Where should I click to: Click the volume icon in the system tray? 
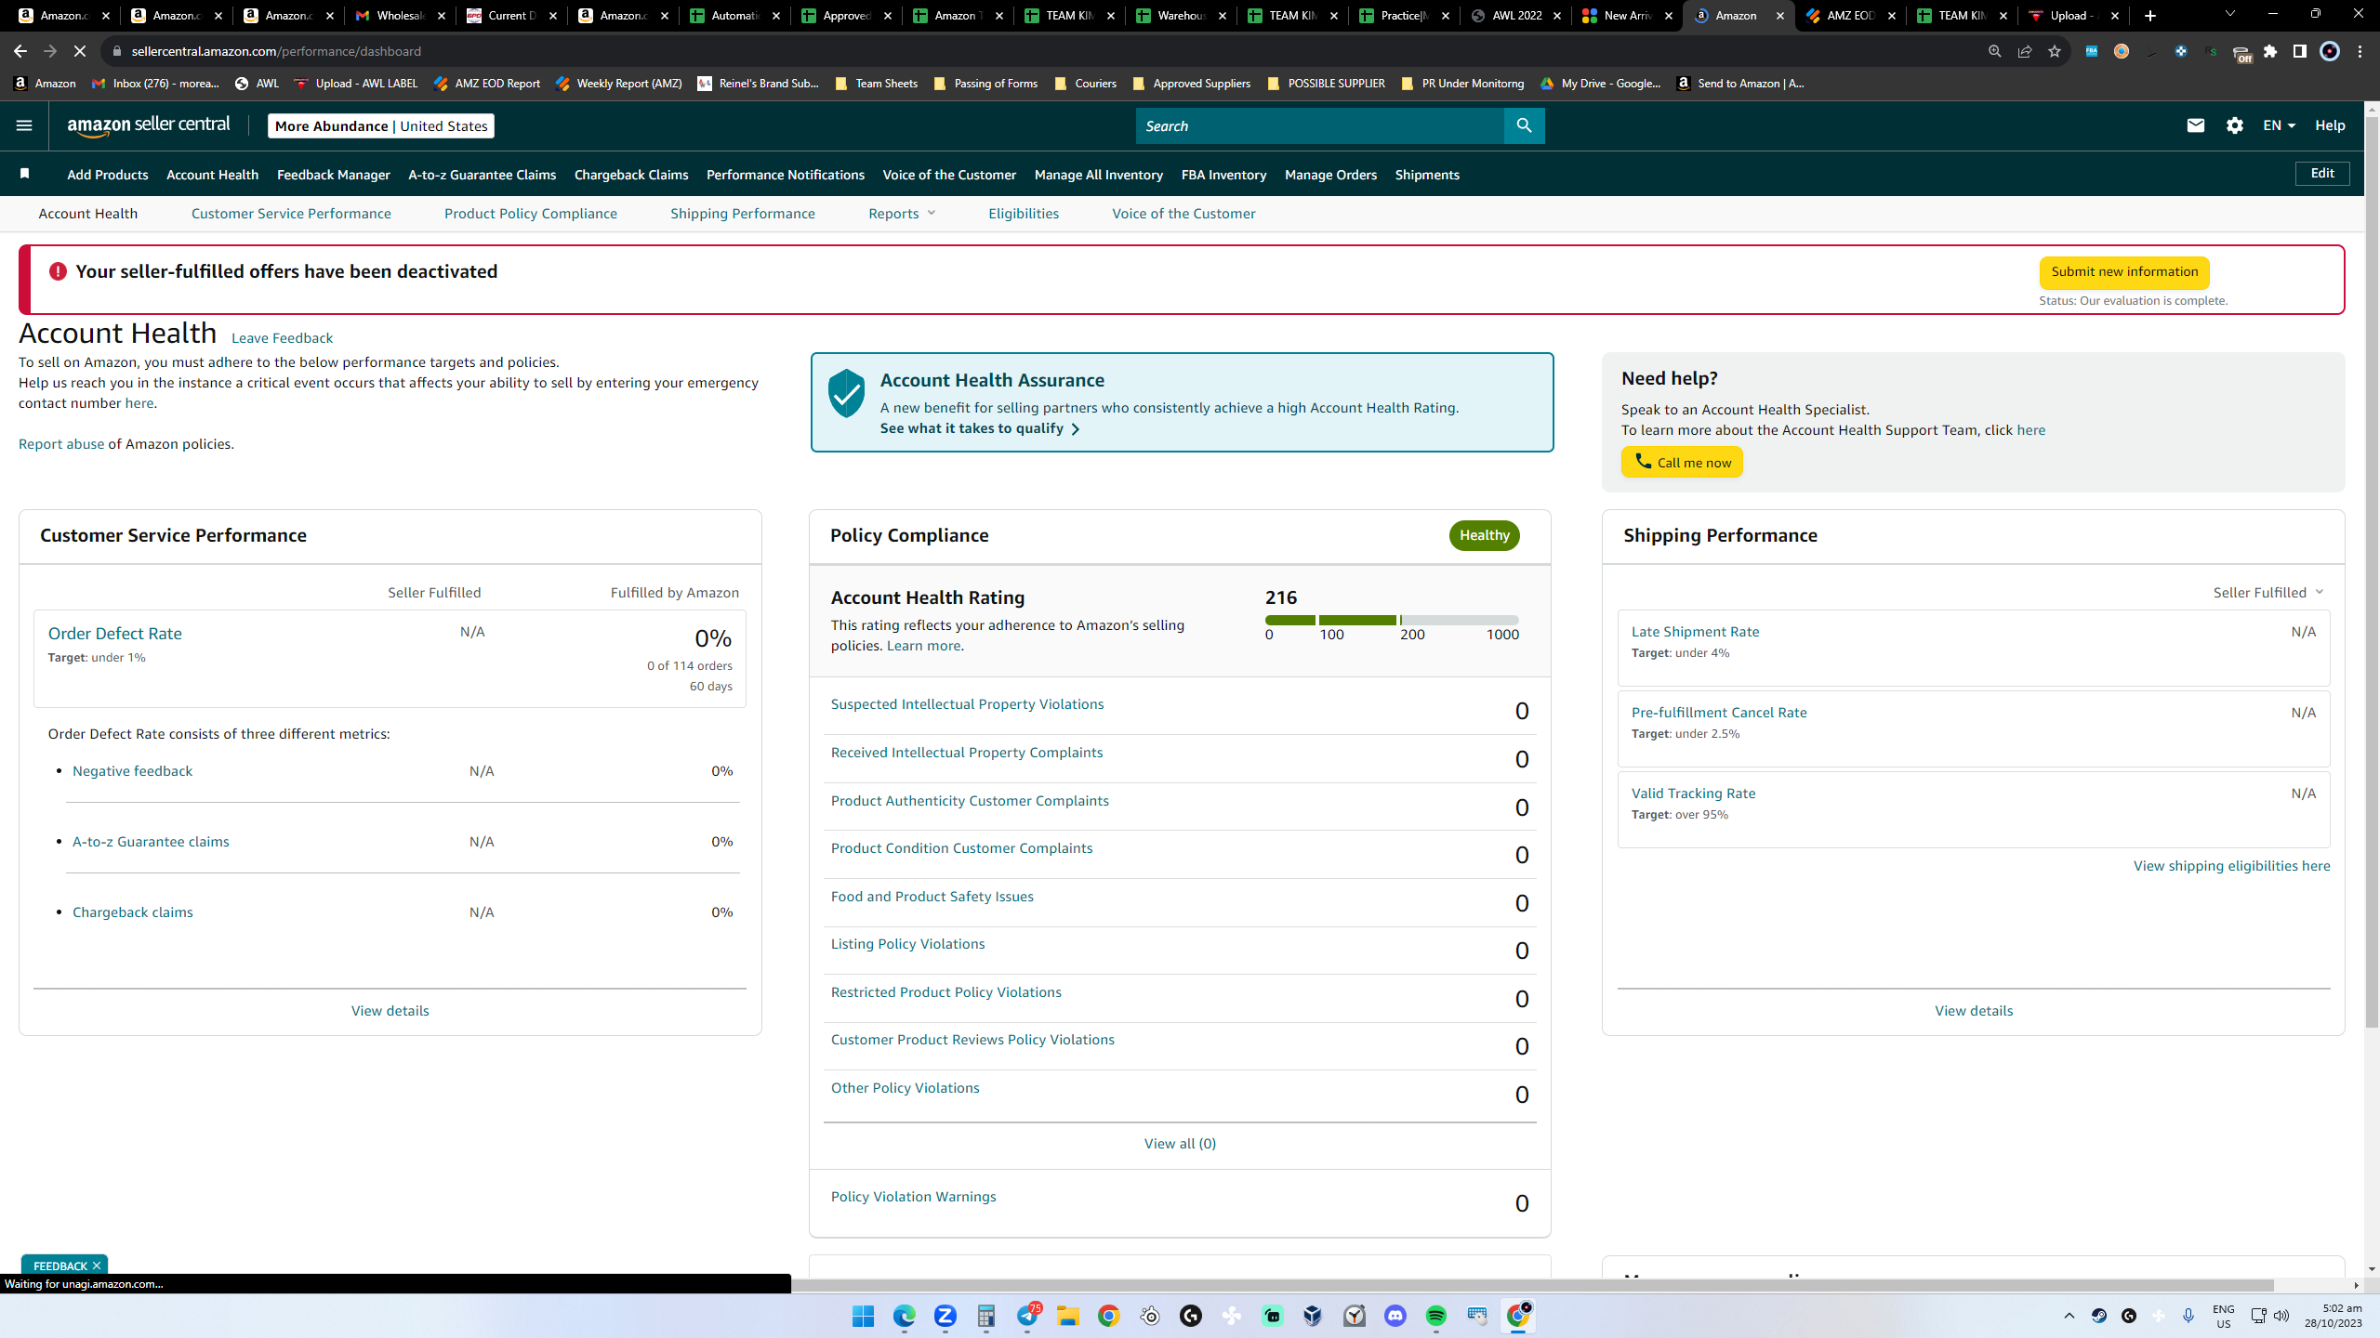[2281, 1316]
